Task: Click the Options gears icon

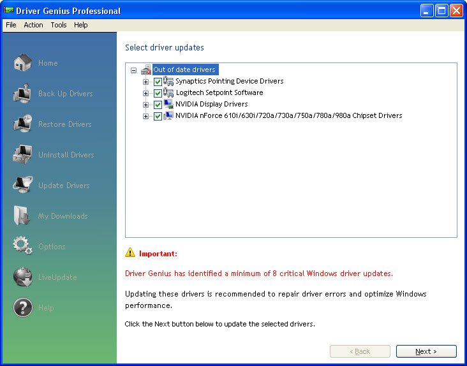Action: click(x=23, y=247)
